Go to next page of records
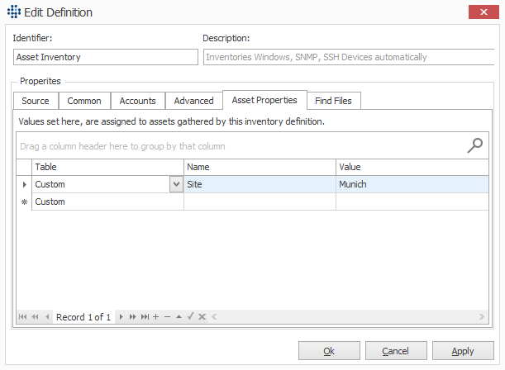Image resolution: width=505 pixels, height=370 pixels. (x=132, y=317)
